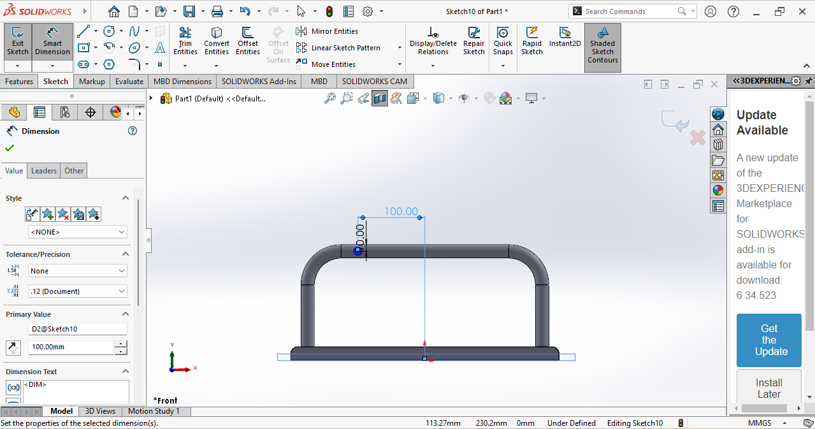Open Dimension help question mark

click(x=133, y=131)
